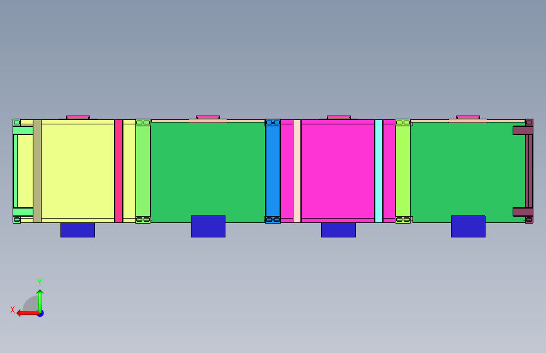Select the peach top rail above the green panel near the blue bar
Viewport: 546px width, 353px height.
[x=208, y=121]
